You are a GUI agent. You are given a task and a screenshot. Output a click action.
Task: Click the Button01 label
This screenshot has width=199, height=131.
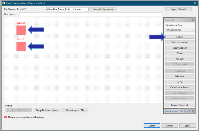click(21, 39)
